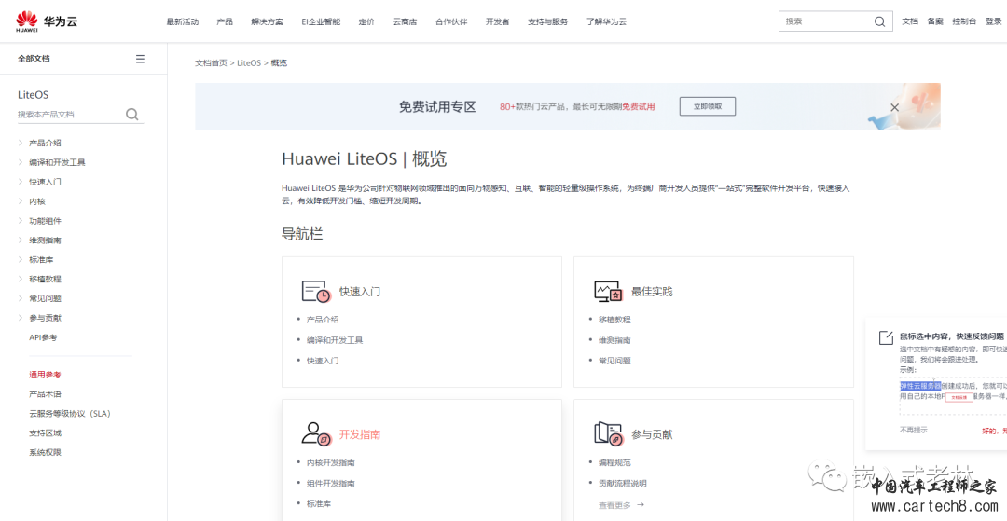Screen dimensions: 1007x521
Task: Open 编译和开发工具 link in 快速入门 card
Action: [x=335, y=340]
